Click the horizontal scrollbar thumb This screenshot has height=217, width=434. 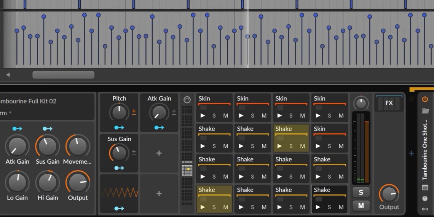click(x=63, y=75)
